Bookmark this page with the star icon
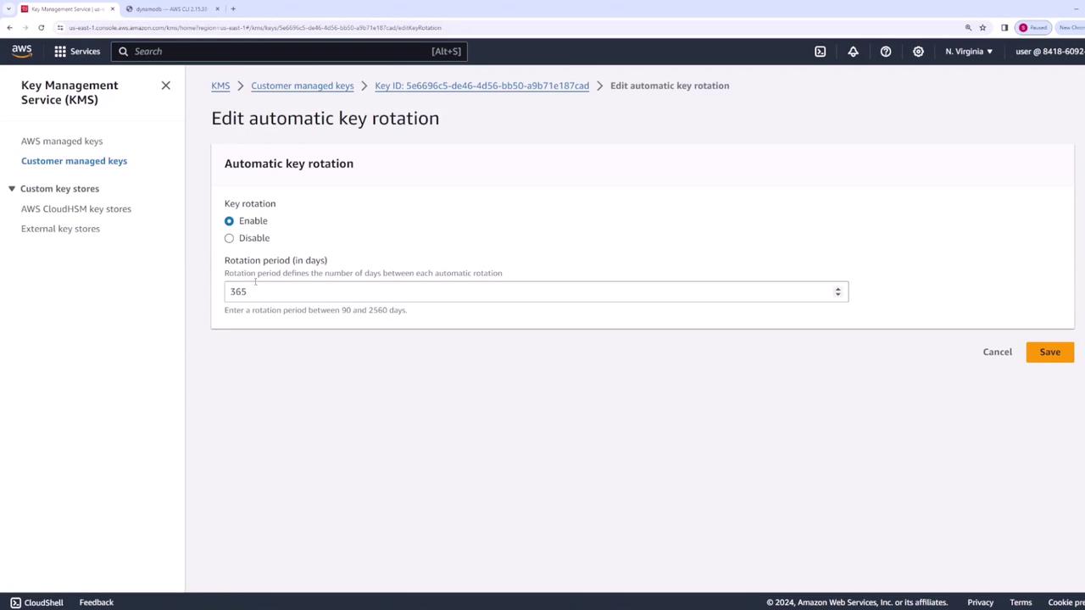The width and height of the screenshot is (1085, 610). [982, 27]
